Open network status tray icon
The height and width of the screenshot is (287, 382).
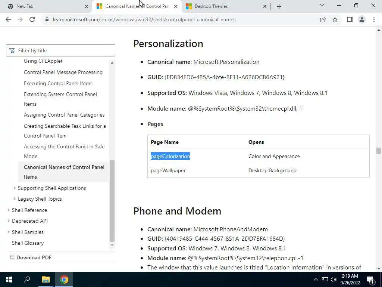(325, 280)
